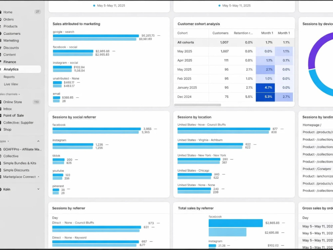Go to the Finance section
Viewport: 333px width, 250px height.
[x=10, y=62]
